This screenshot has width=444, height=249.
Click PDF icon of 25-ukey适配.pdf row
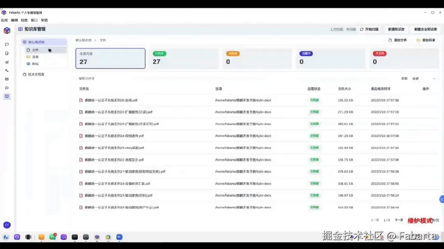tap(81, 148)
